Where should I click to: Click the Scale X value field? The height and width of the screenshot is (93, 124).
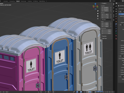(x=105, y=23)
